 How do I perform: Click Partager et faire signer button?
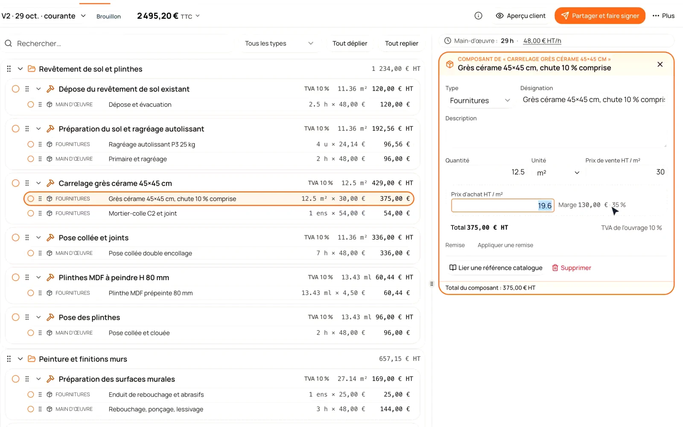(600, 16)
